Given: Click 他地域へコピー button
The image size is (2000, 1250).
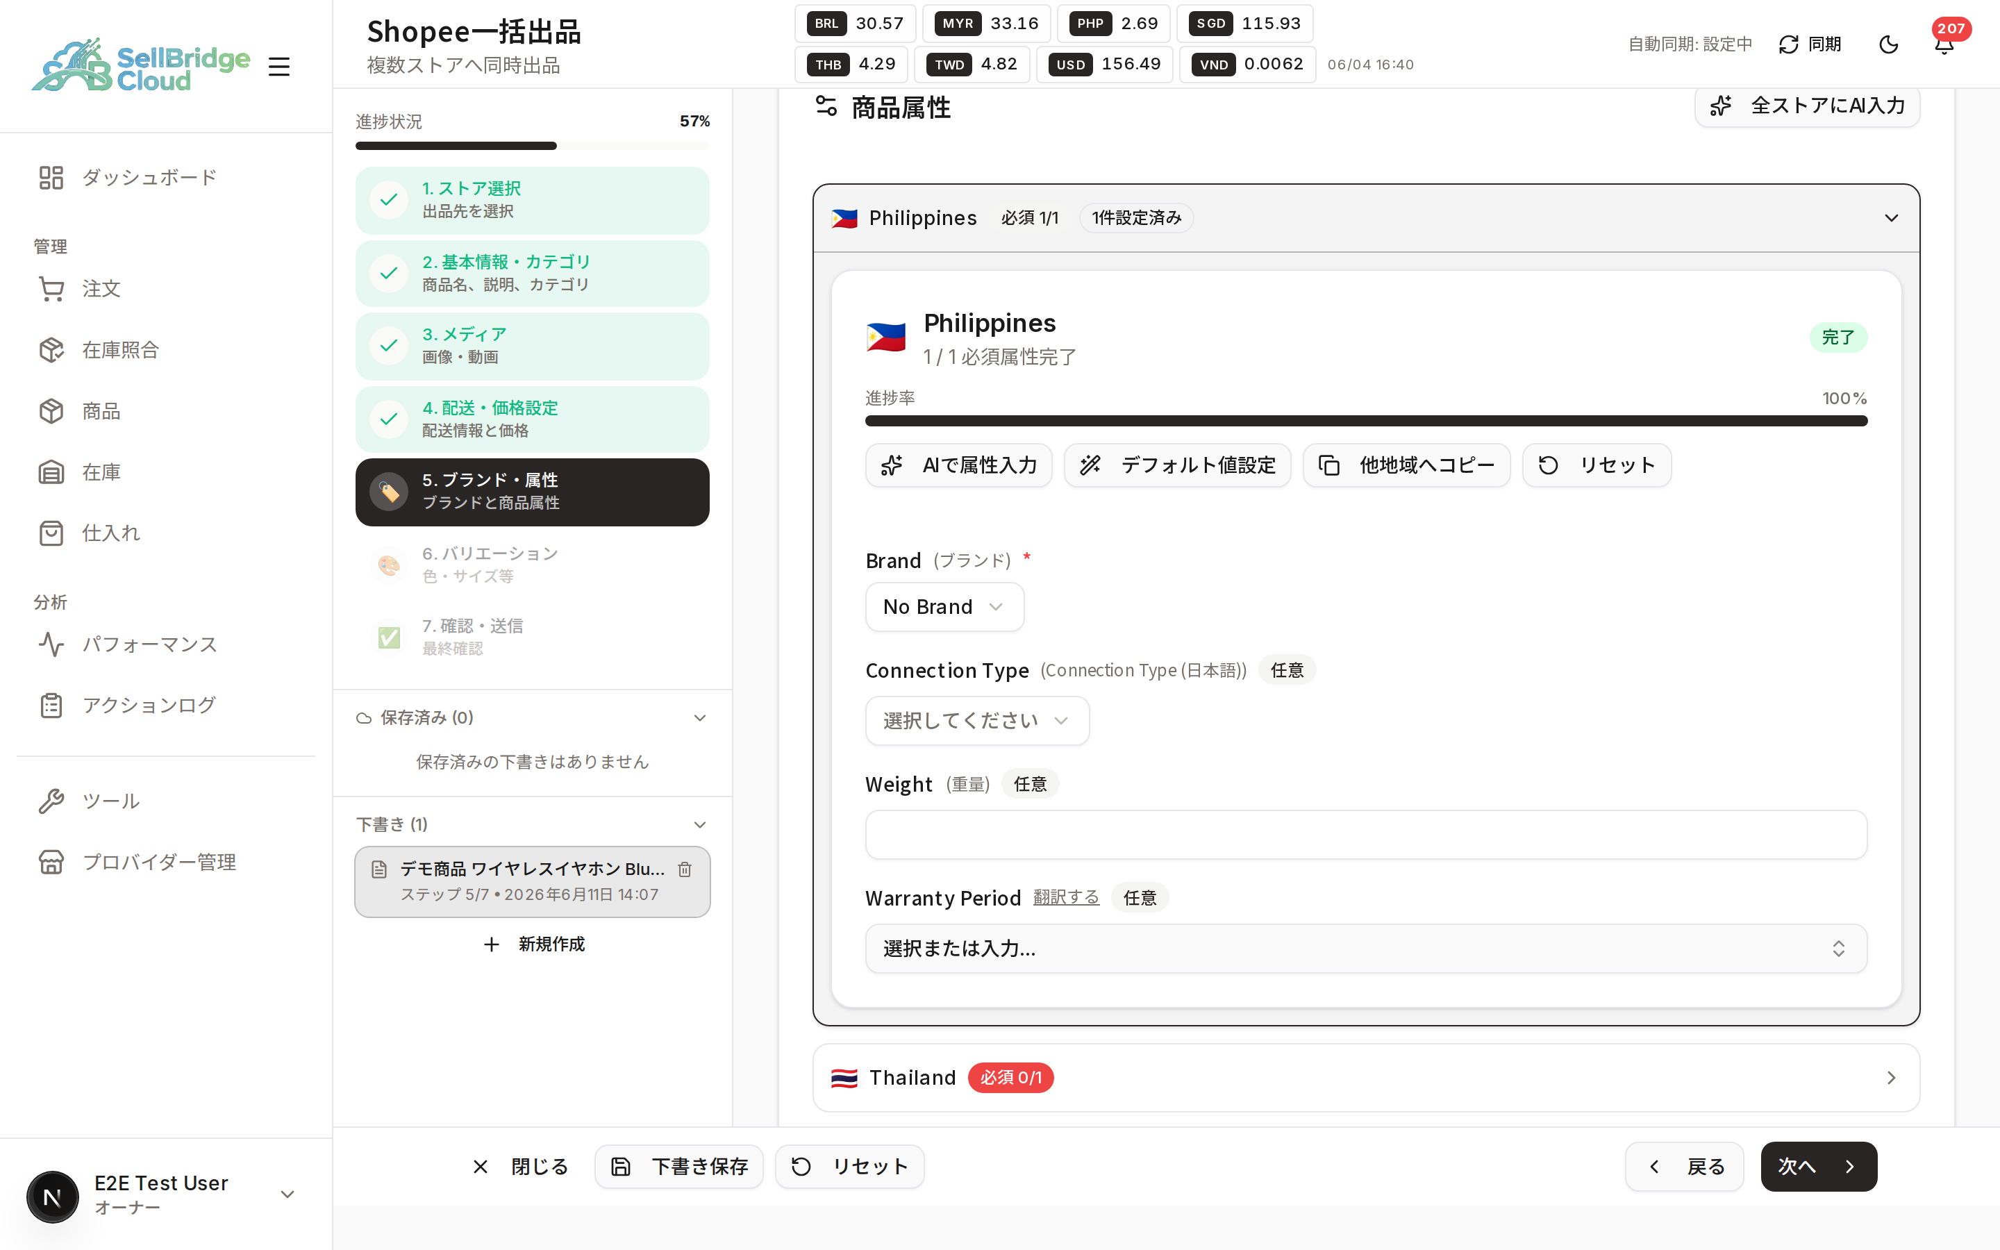Looking at the screenshot, I should [1407, 465].
